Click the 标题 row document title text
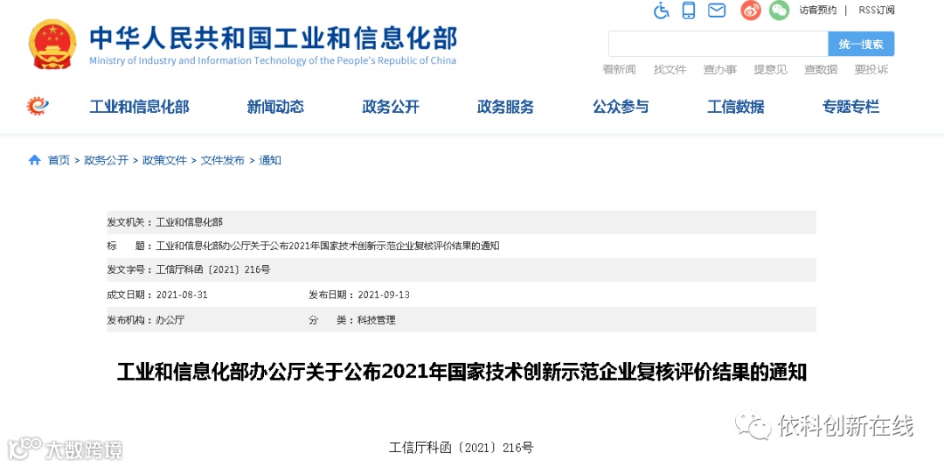The height and width of the screenshot is (467, 944). tap(328, 246)
